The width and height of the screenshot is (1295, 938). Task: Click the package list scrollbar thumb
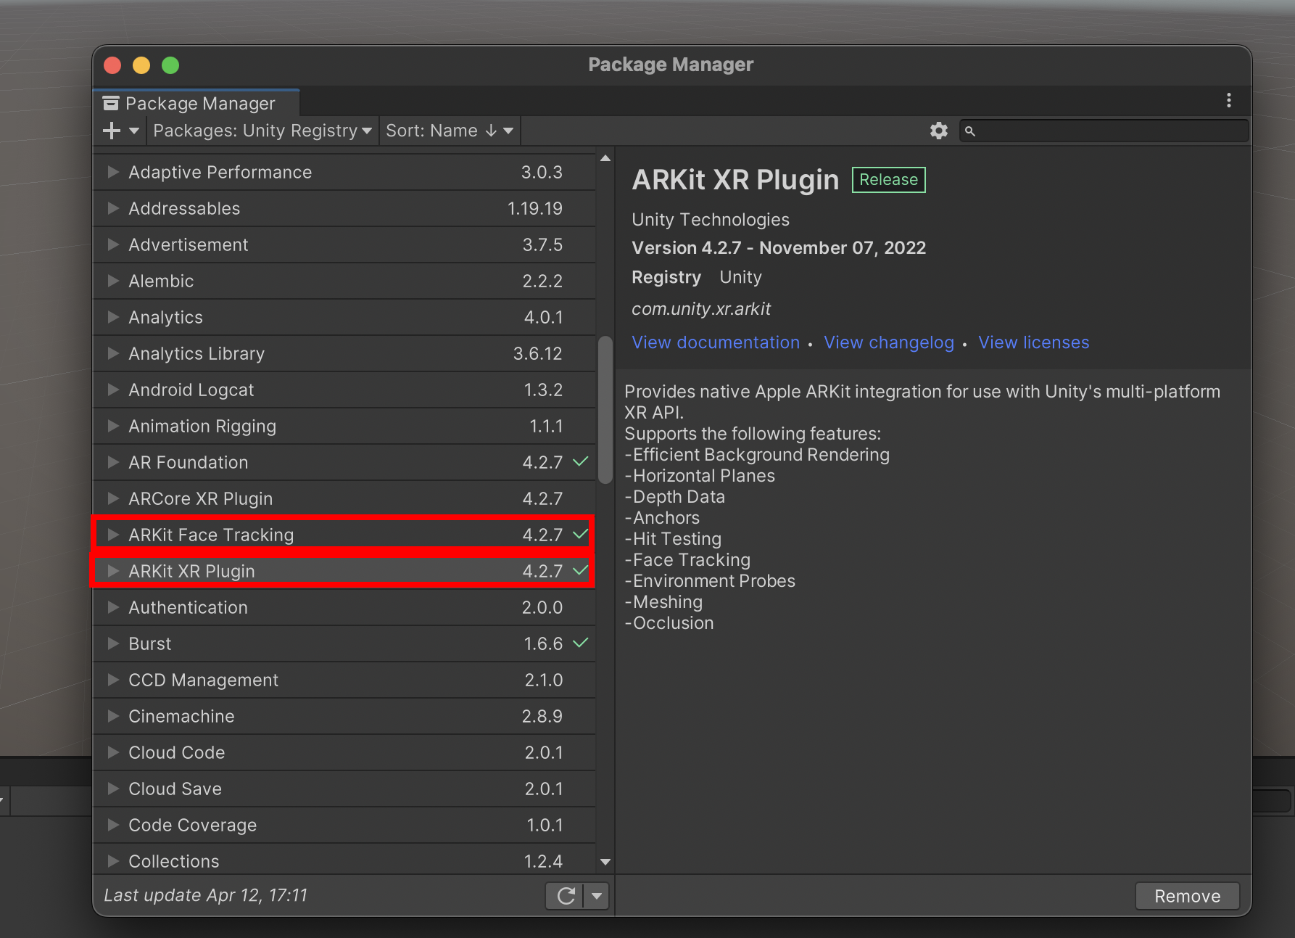click(605, 409)
